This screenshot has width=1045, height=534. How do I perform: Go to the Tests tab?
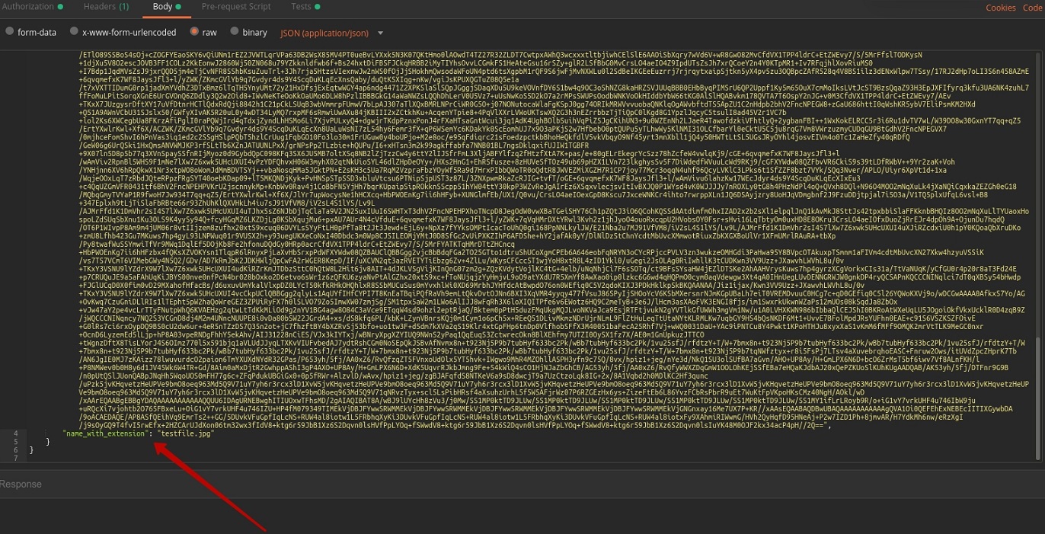[301, 7]
